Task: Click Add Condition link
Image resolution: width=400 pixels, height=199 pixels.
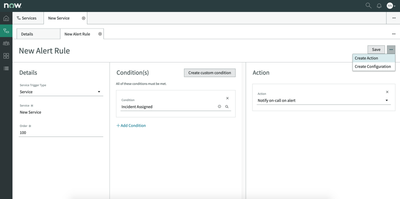Action: 131,125
